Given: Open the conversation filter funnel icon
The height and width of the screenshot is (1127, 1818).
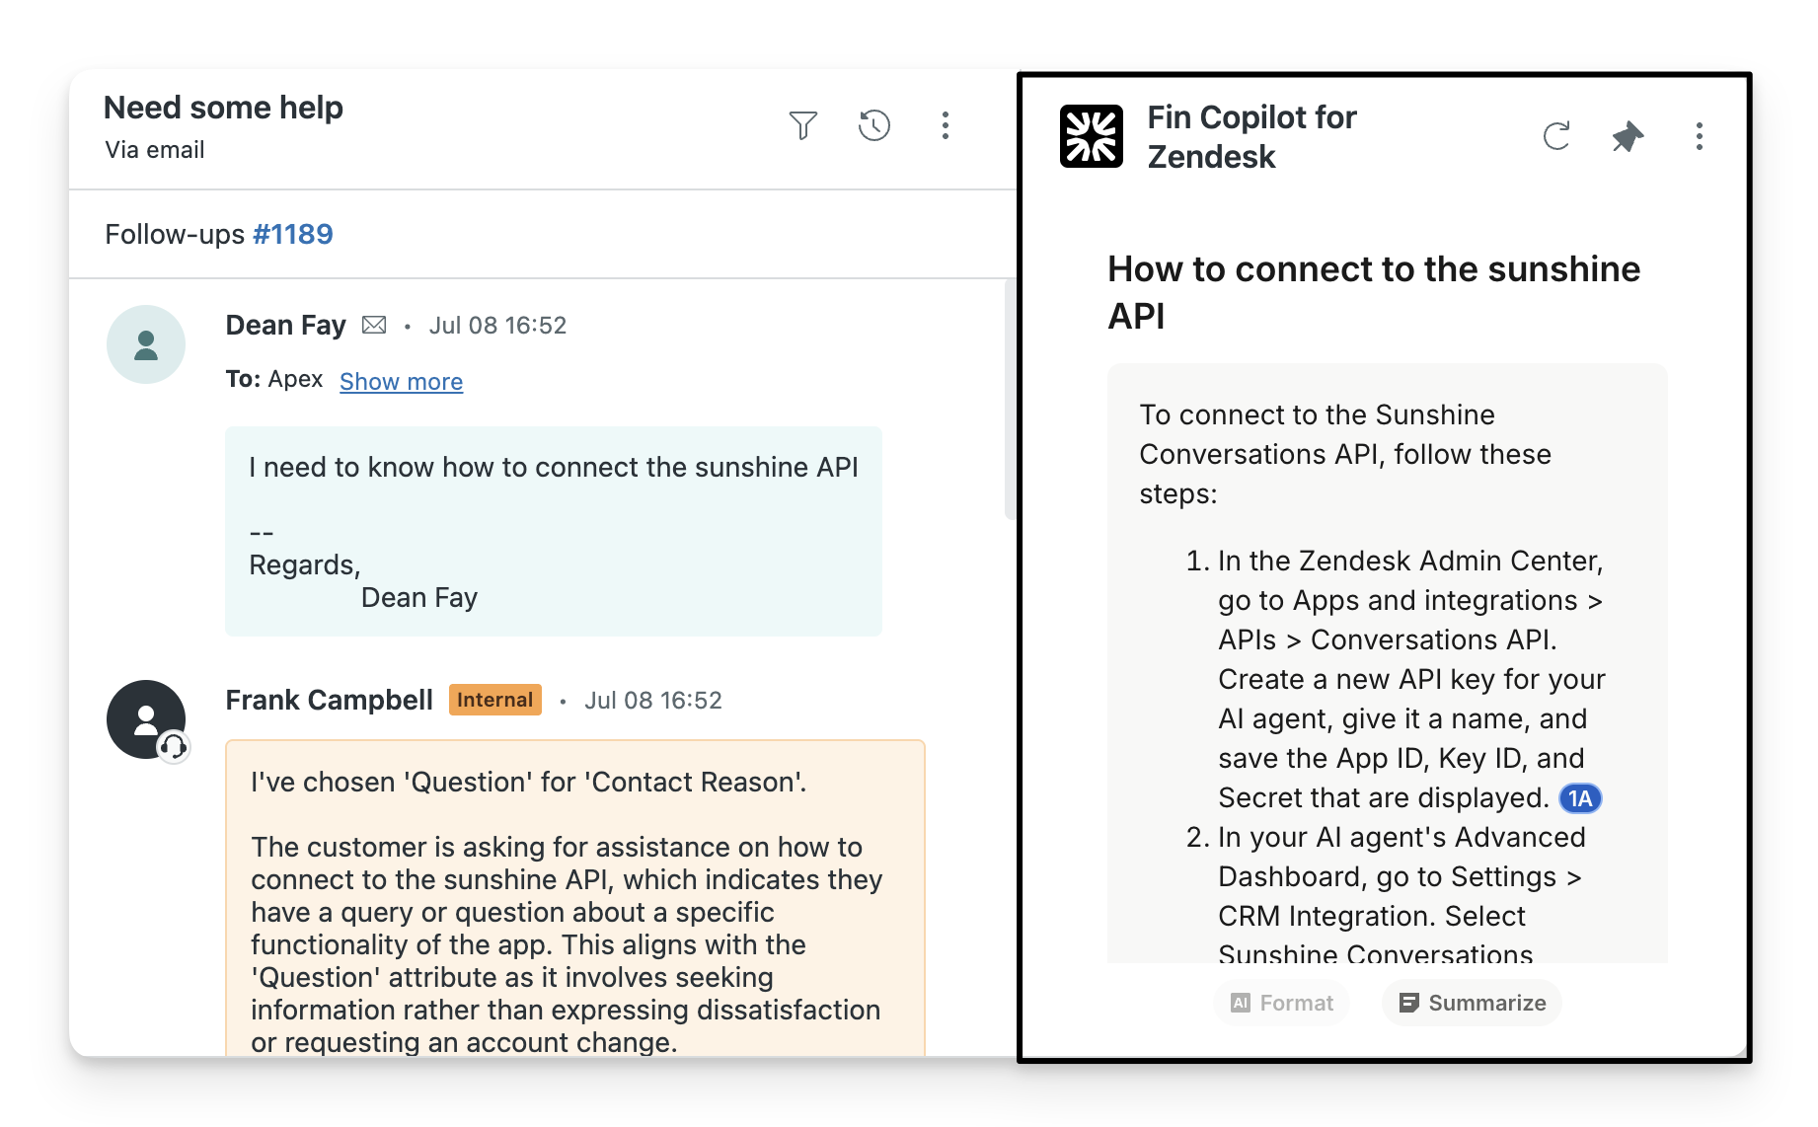Looking at the screenshot, I should (802, 125).
